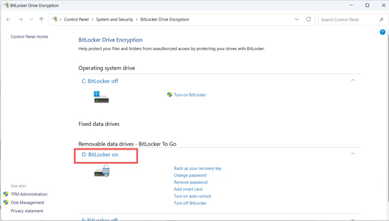The height and width of the screenshot is (221, 389).
Task: Collapse the D: BitLocker on section
Action: coord(353,154)
